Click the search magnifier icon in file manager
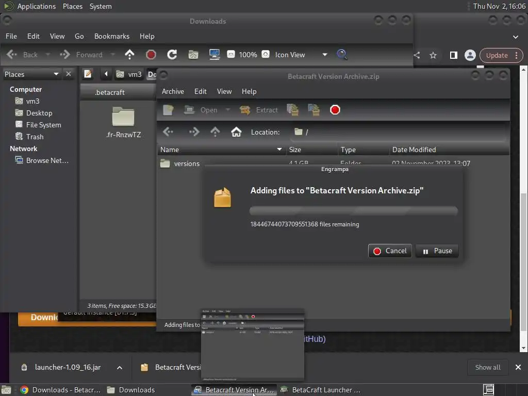Image resolution: width=528 pixels, height=396 pixels. pyautogui.click(x=342, y=55)
